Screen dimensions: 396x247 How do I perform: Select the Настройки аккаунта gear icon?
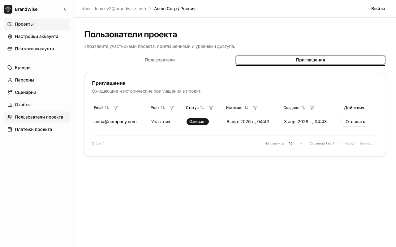(x=10, y=36)
